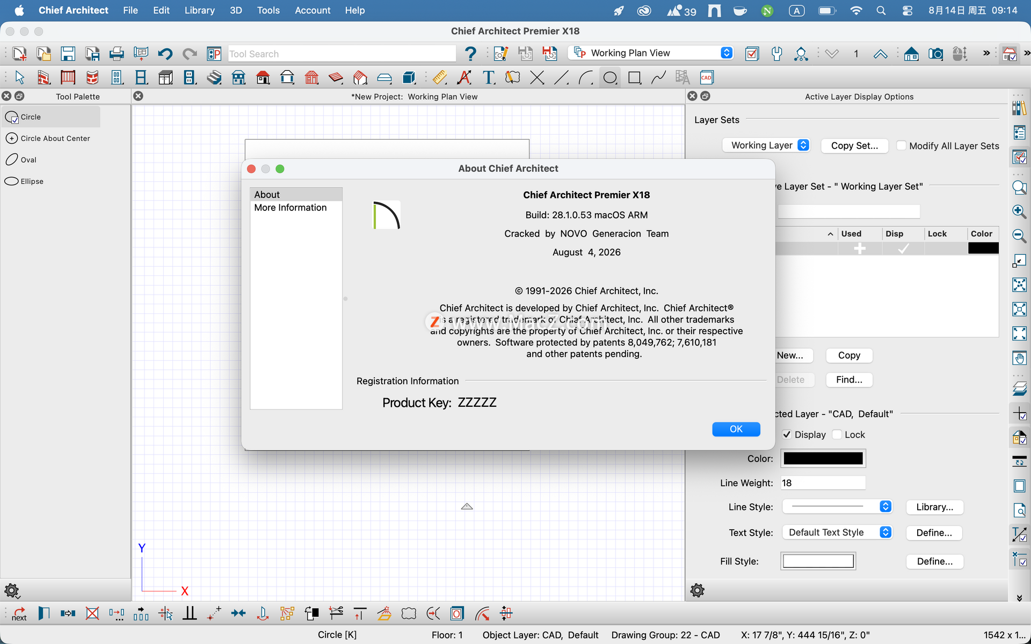The height and width of the screenshot is (644, 1031).
Task: Click black color cell in layer table
Action: click(x=983, y=248)
